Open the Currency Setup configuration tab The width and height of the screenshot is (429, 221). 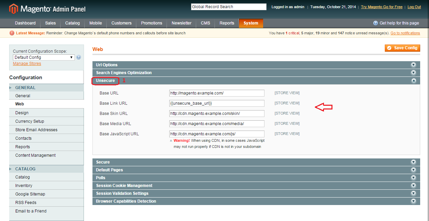coord(46,121)
